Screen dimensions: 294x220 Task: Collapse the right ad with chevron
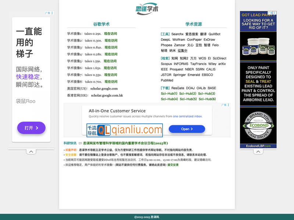click(258, 152)
